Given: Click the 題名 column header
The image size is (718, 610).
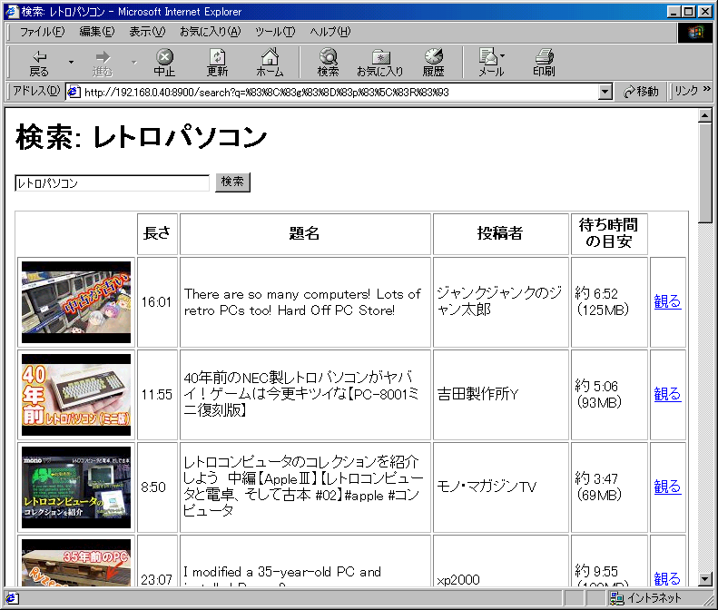Looking at the screenshot, I should (305, 233).
